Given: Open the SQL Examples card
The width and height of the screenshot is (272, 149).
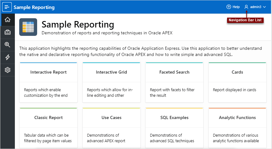Looking at the screenshot, I should pyautogui.click(x=174, y=128).
